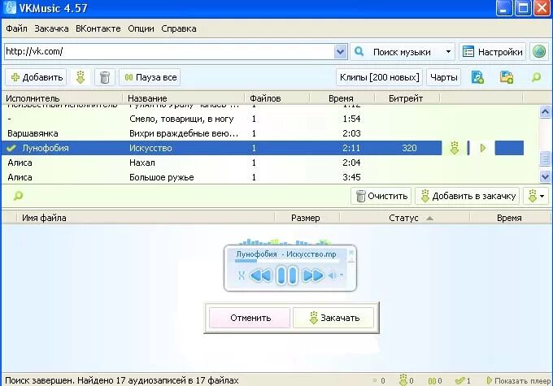Click download icon in Лунофобия row
This screenshot has height=386, width=553.
click(x=455, y=148)
